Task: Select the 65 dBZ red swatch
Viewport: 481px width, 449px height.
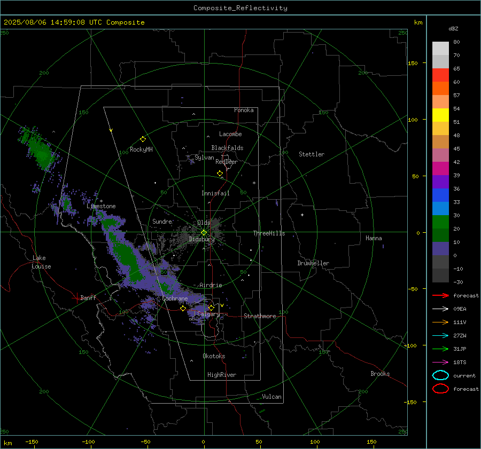Action: pyautogui.click(x=440, y=75)
